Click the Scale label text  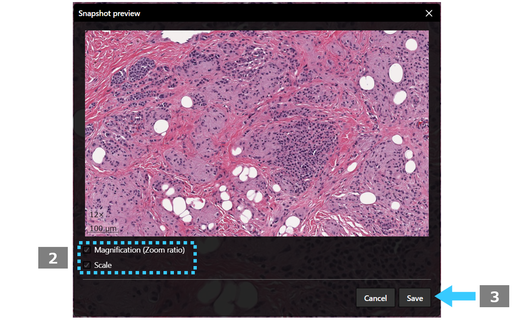[x=103, y=265]
